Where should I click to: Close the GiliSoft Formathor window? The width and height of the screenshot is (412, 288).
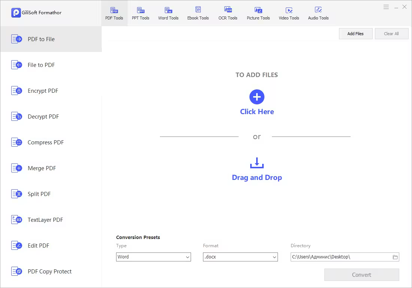click(x=405, y=7)
